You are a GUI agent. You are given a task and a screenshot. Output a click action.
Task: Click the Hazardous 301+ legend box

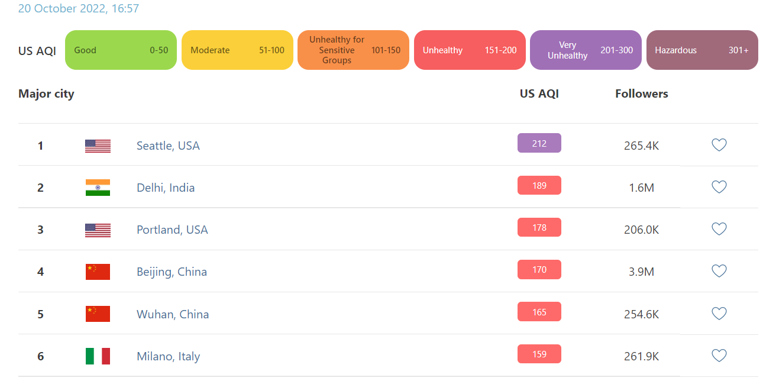[701, 50]
